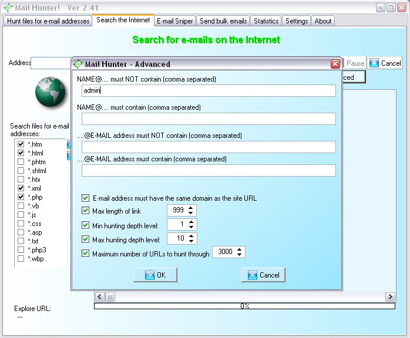Viewport: 410px width, 338px height.
Task: Decrease Max length of link value
Action: (191, 213)
